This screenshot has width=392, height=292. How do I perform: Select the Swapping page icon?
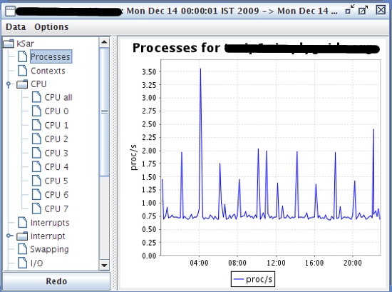[x=23, y=249]
